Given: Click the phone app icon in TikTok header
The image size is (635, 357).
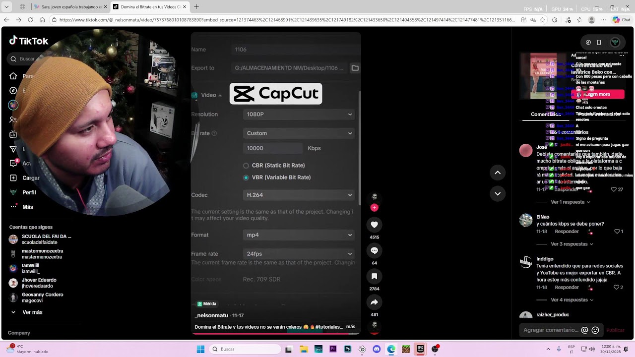Looking at the screenshot, I should point(599,42).
